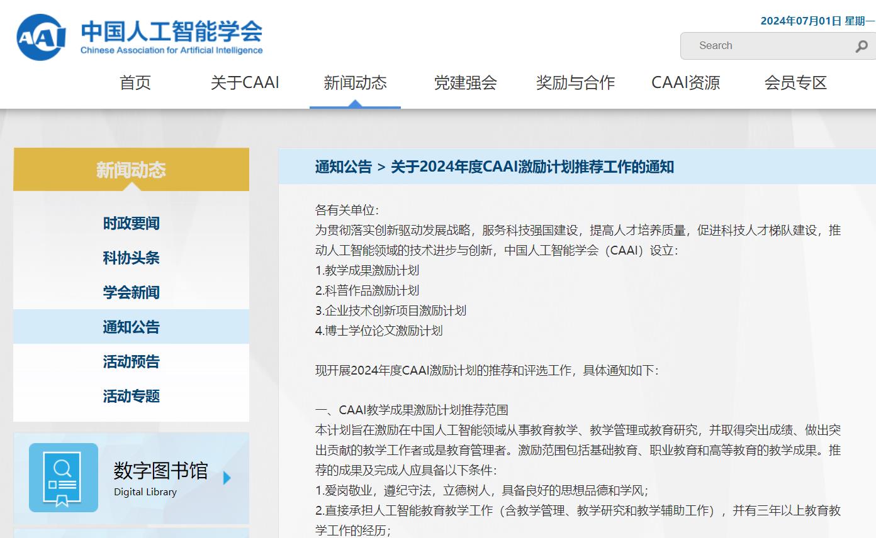Open 活动预告 in the sidebar
876x538 pixels.
131,361
